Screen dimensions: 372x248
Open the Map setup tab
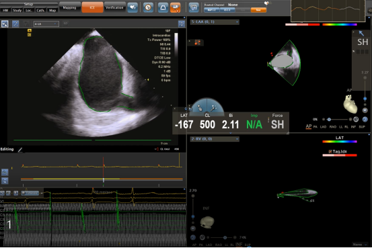point(52,11)
